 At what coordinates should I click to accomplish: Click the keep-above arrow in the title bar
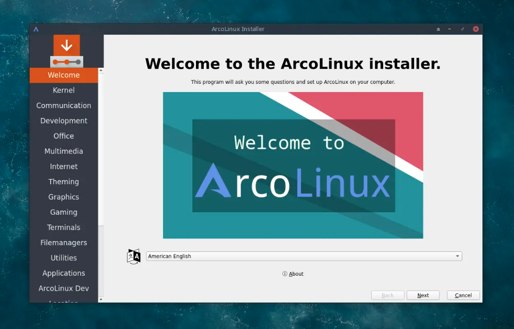coord(439,29)
